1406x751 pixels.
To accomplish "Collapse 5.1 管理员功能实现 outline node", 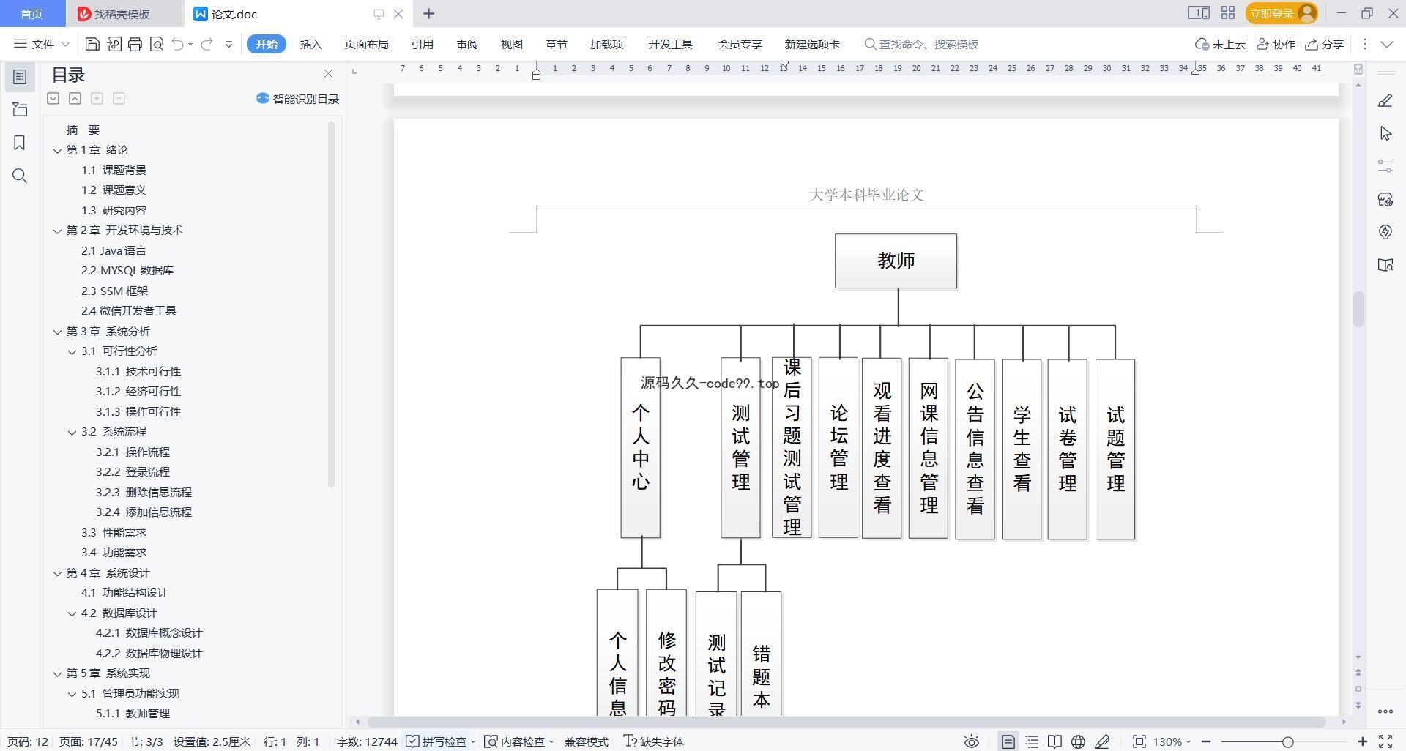I will click(72, 694).
